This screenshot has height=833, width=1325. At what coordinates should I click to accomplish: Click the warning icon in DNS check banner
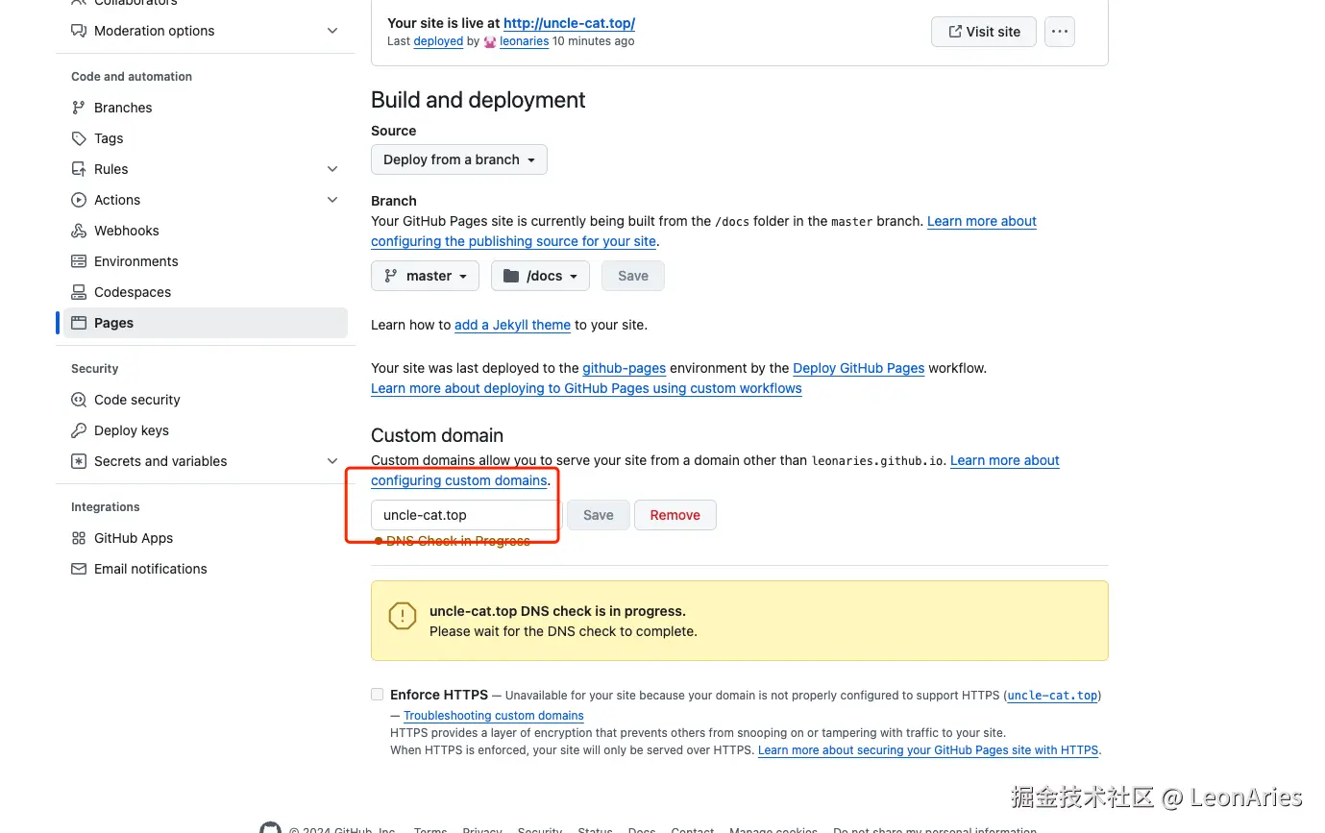point(403,616)
